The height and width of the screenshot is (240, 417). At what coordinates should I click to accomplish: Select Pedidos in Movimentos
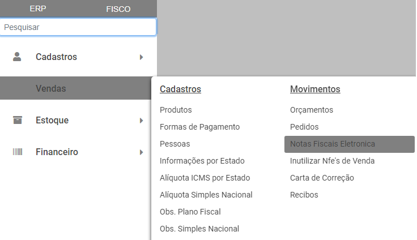(x=304, y=127)
